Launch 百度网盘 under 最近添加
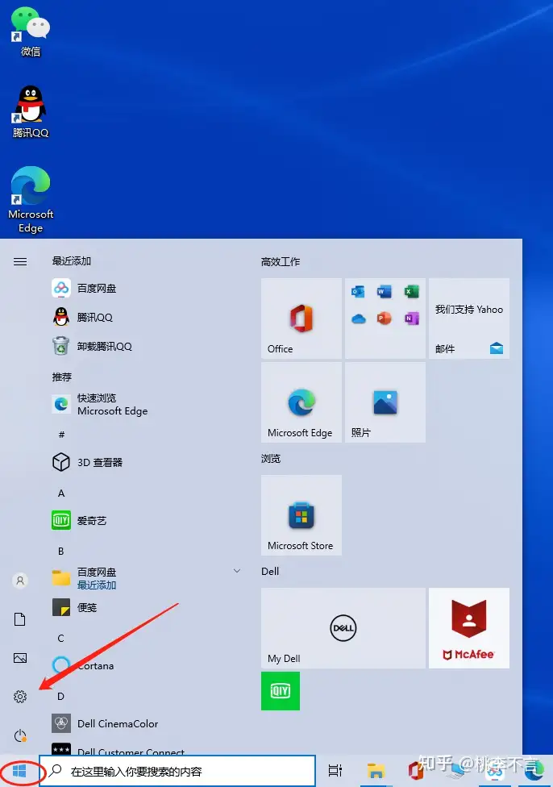 click(x=146, y=288)
